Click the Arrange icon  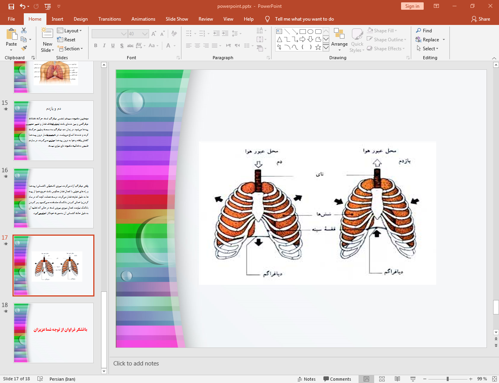pyautogui.click(x=339, y=34)
